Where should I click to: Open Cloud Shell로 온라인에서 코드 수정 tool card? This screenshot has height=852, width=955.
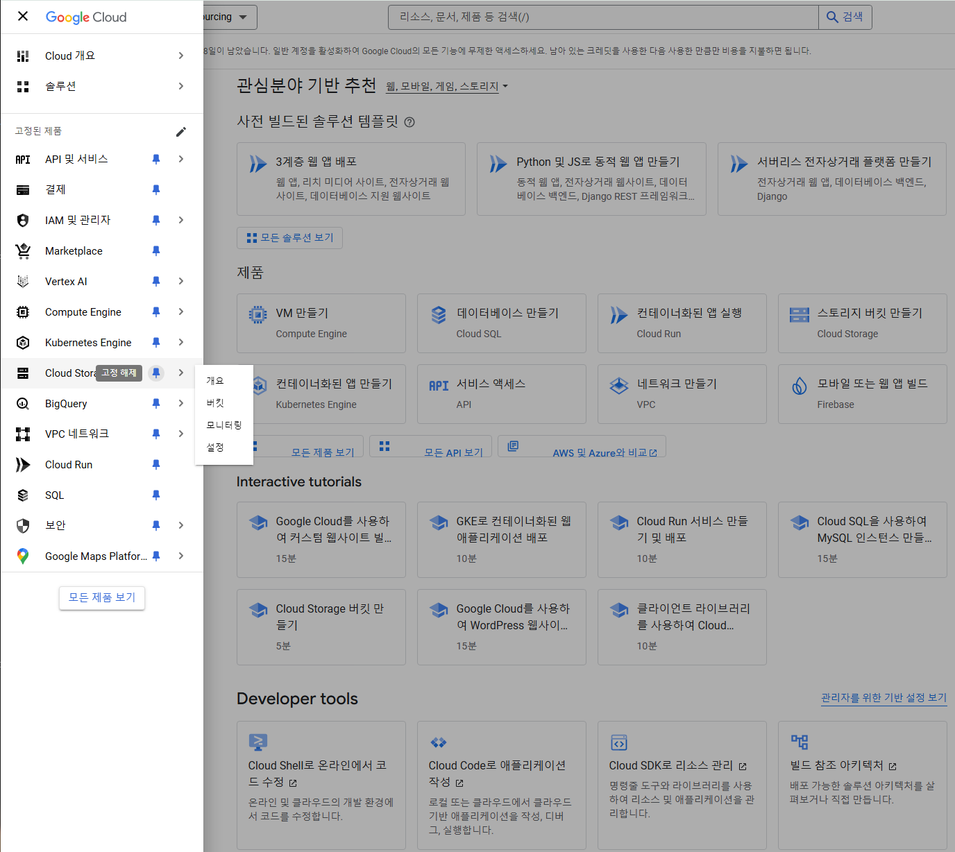click(321, 785)
